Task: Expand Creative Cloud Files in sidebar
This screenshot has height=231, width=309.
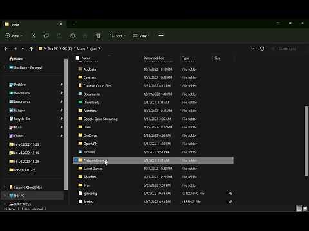Action: click(x=5, y=187)
